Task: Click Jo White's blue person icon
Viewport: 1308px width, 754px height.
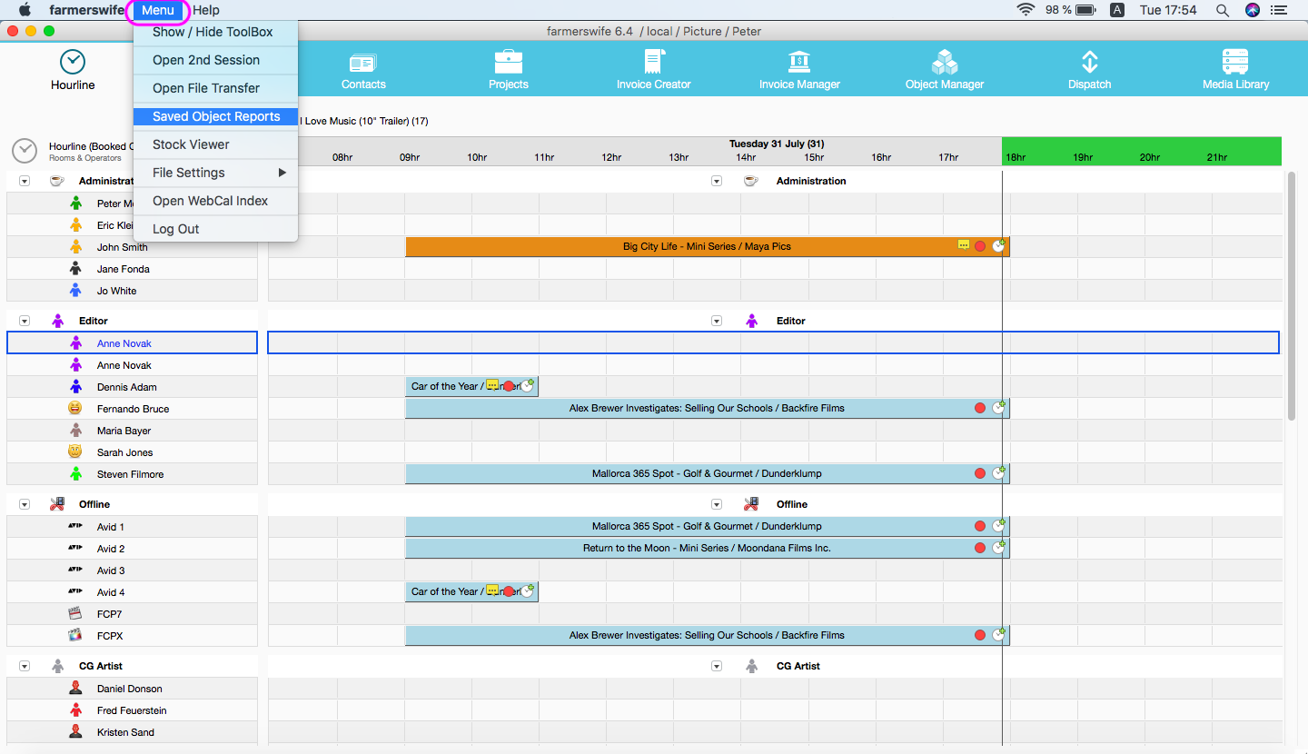Action: point(75,291)
